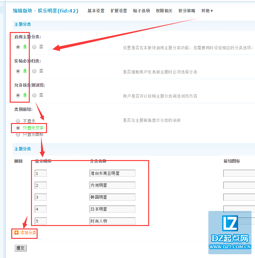Click the 分类名称 column header
Screen dimensions: 255x258
[x=98, y=161]
